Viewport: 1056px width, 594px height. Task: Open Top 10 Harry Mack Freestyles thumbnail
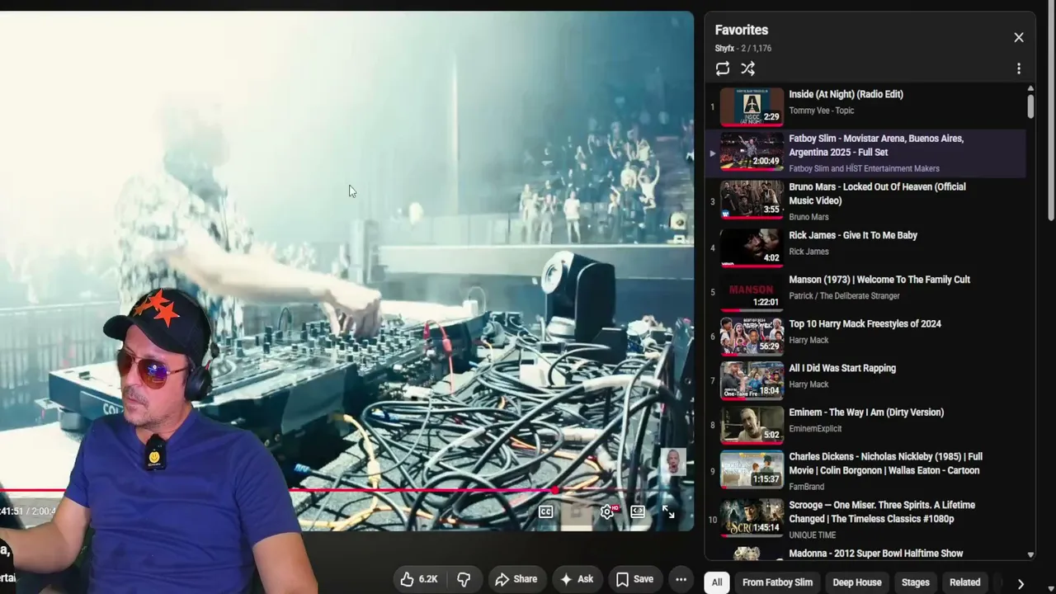pos(752,337)
